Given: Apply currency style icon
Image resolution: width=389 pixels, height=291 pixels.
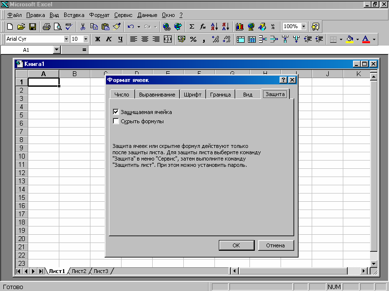Looking at the screenshot, I should (181, 39).
